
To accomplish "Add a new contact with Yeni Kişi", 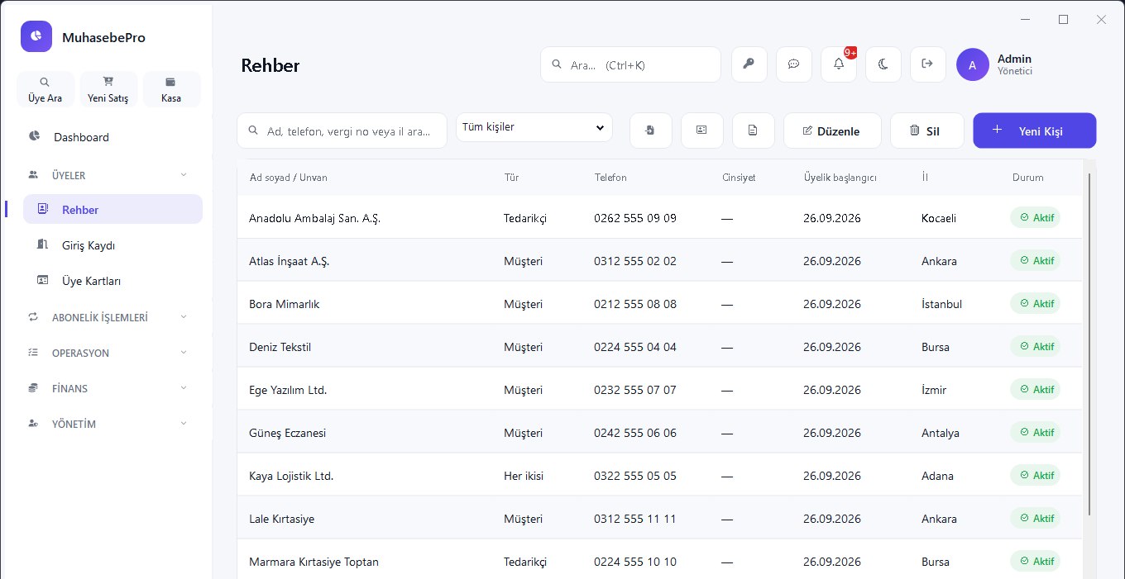I will coord(1035,131).
